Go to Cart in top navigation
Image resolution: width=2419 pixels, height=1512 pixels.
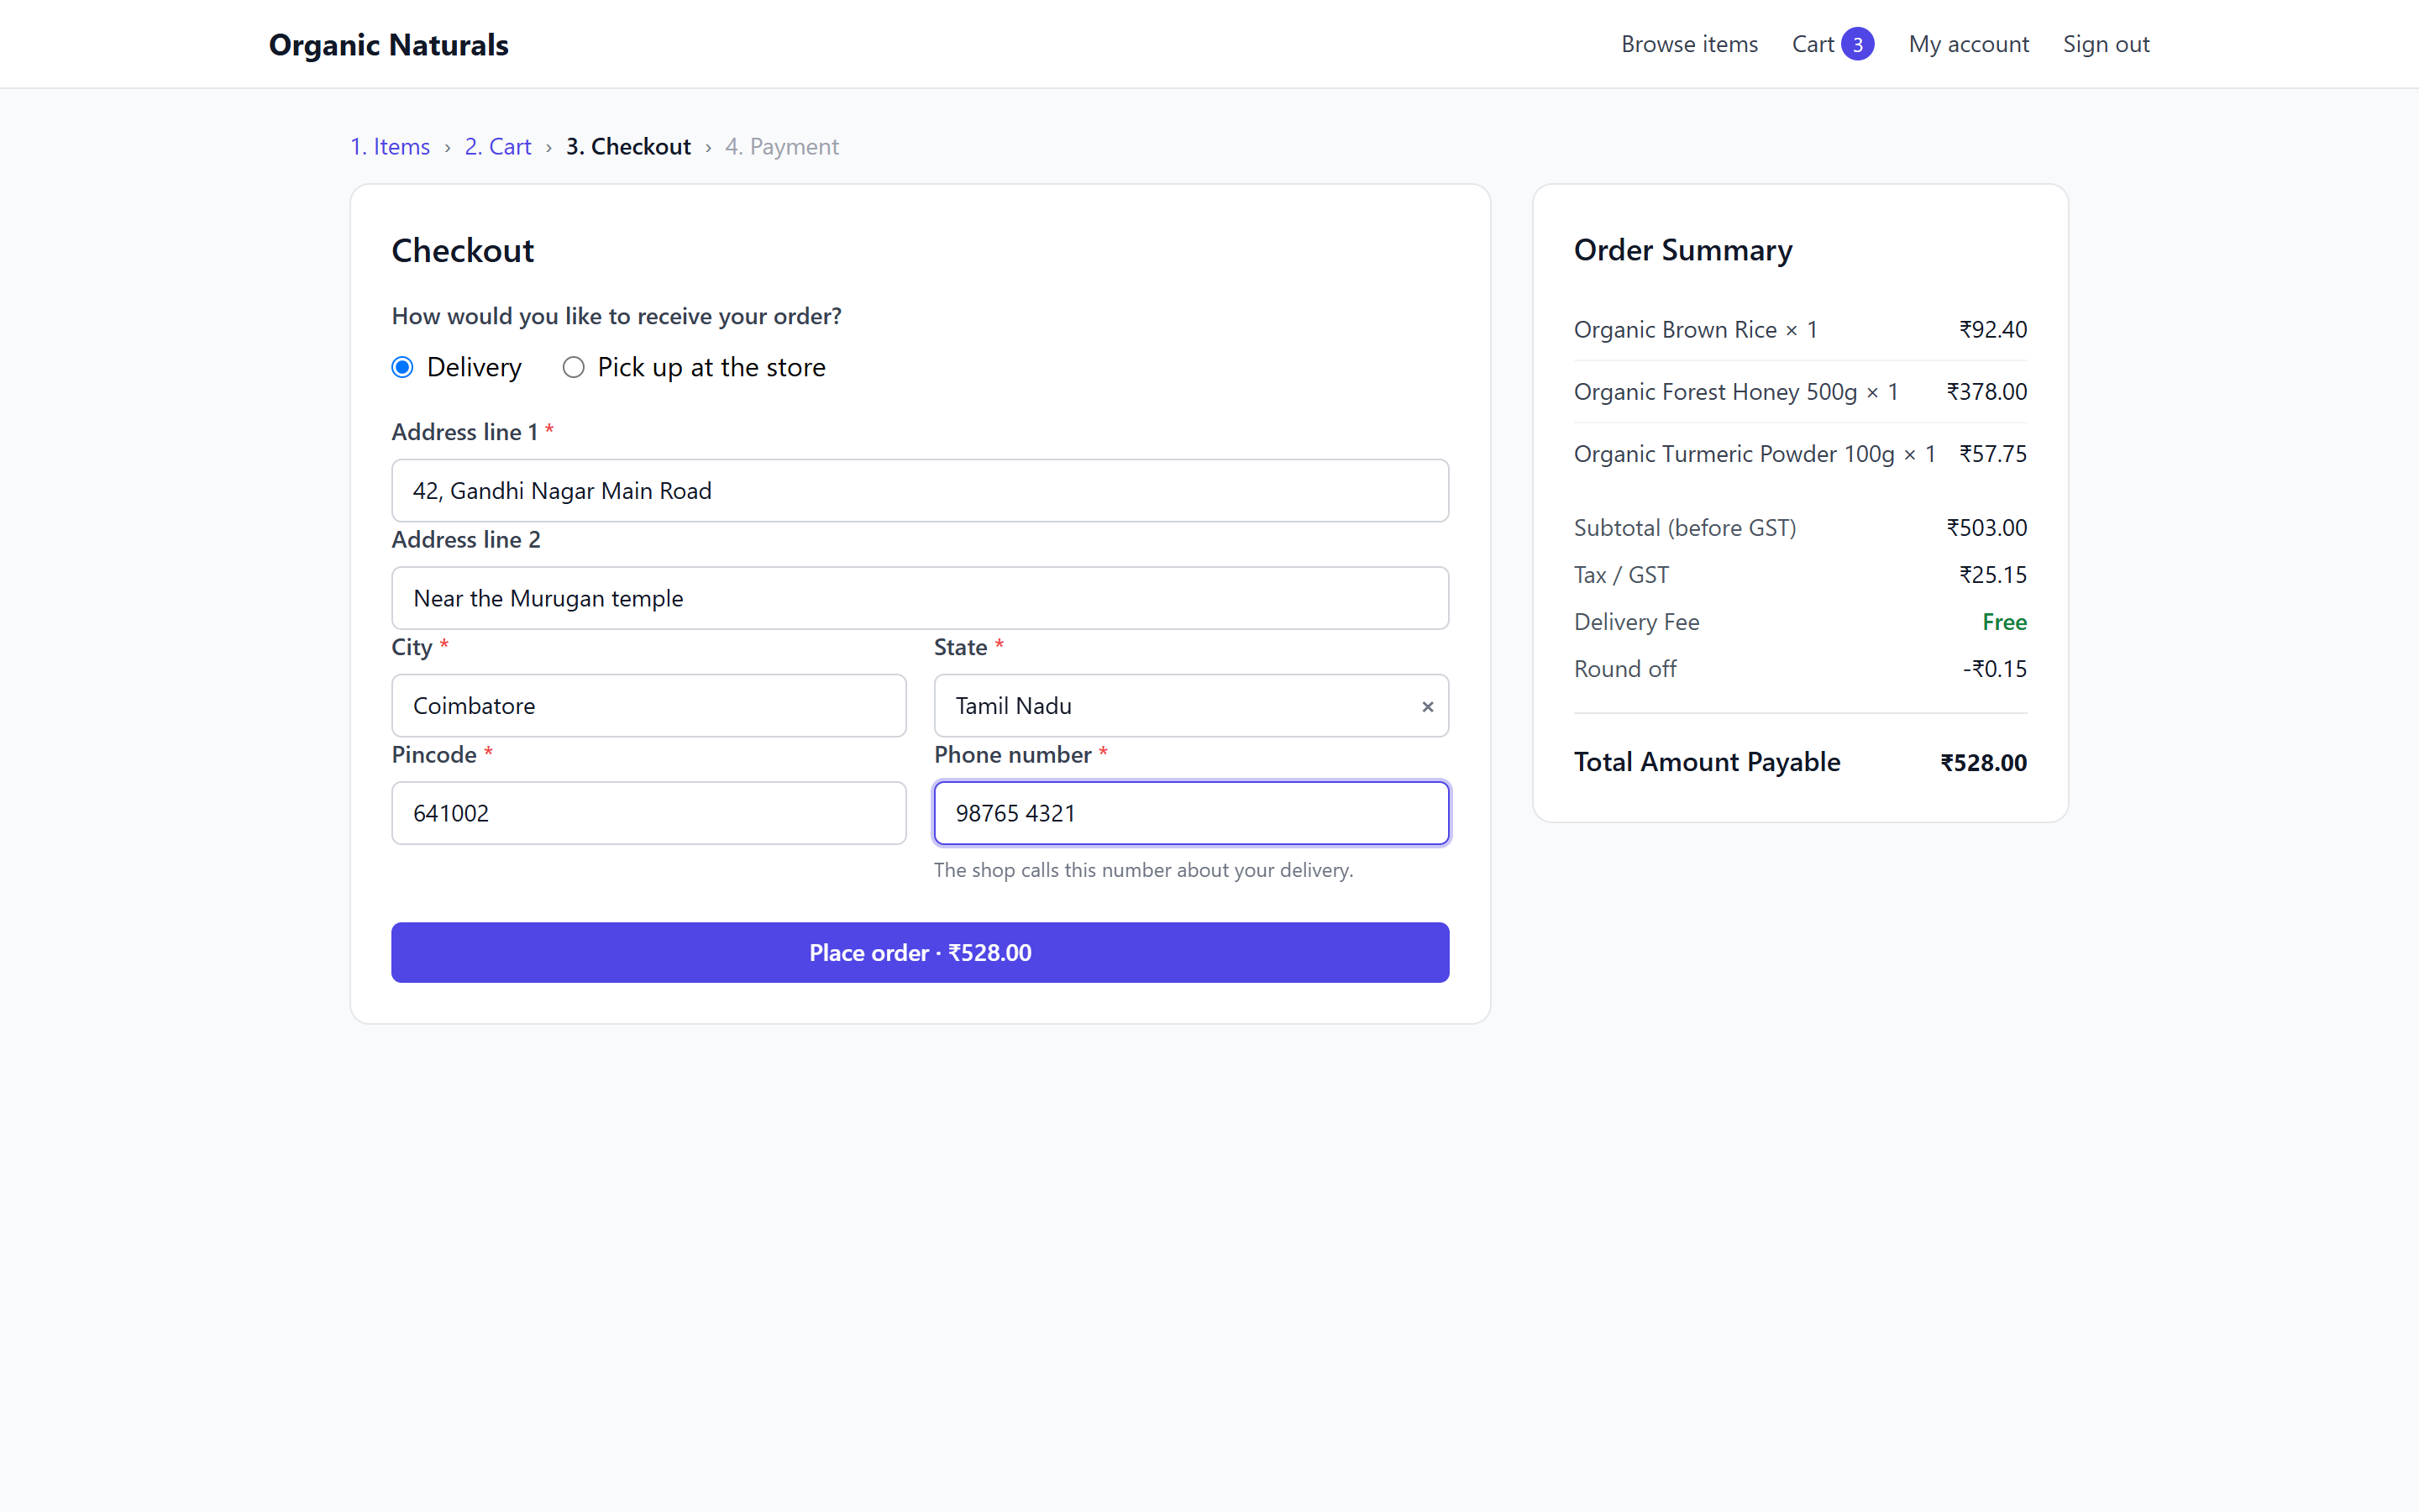pyautogui.click(x=1813, y=44)
